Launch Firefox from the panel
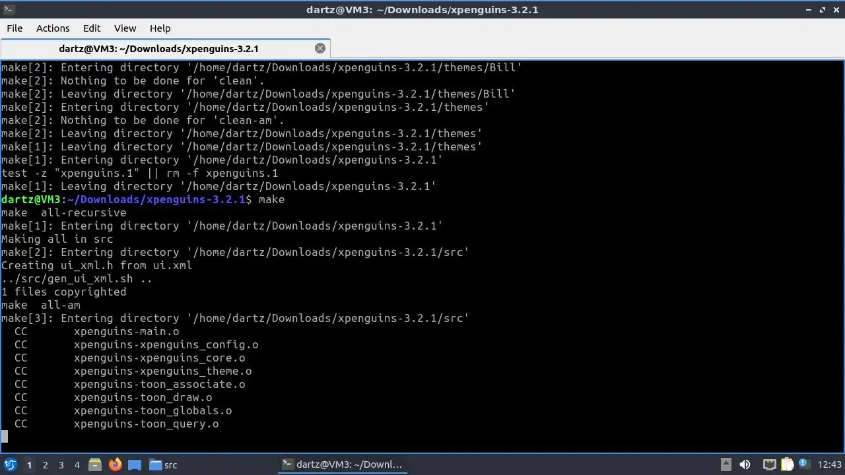Screen dimensions: 845x475 (115, 464)
